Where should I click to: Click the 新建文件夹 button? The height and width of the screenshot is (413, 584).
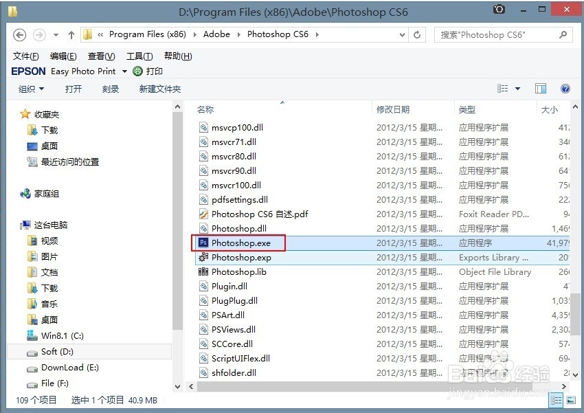[x=160, y=89]
